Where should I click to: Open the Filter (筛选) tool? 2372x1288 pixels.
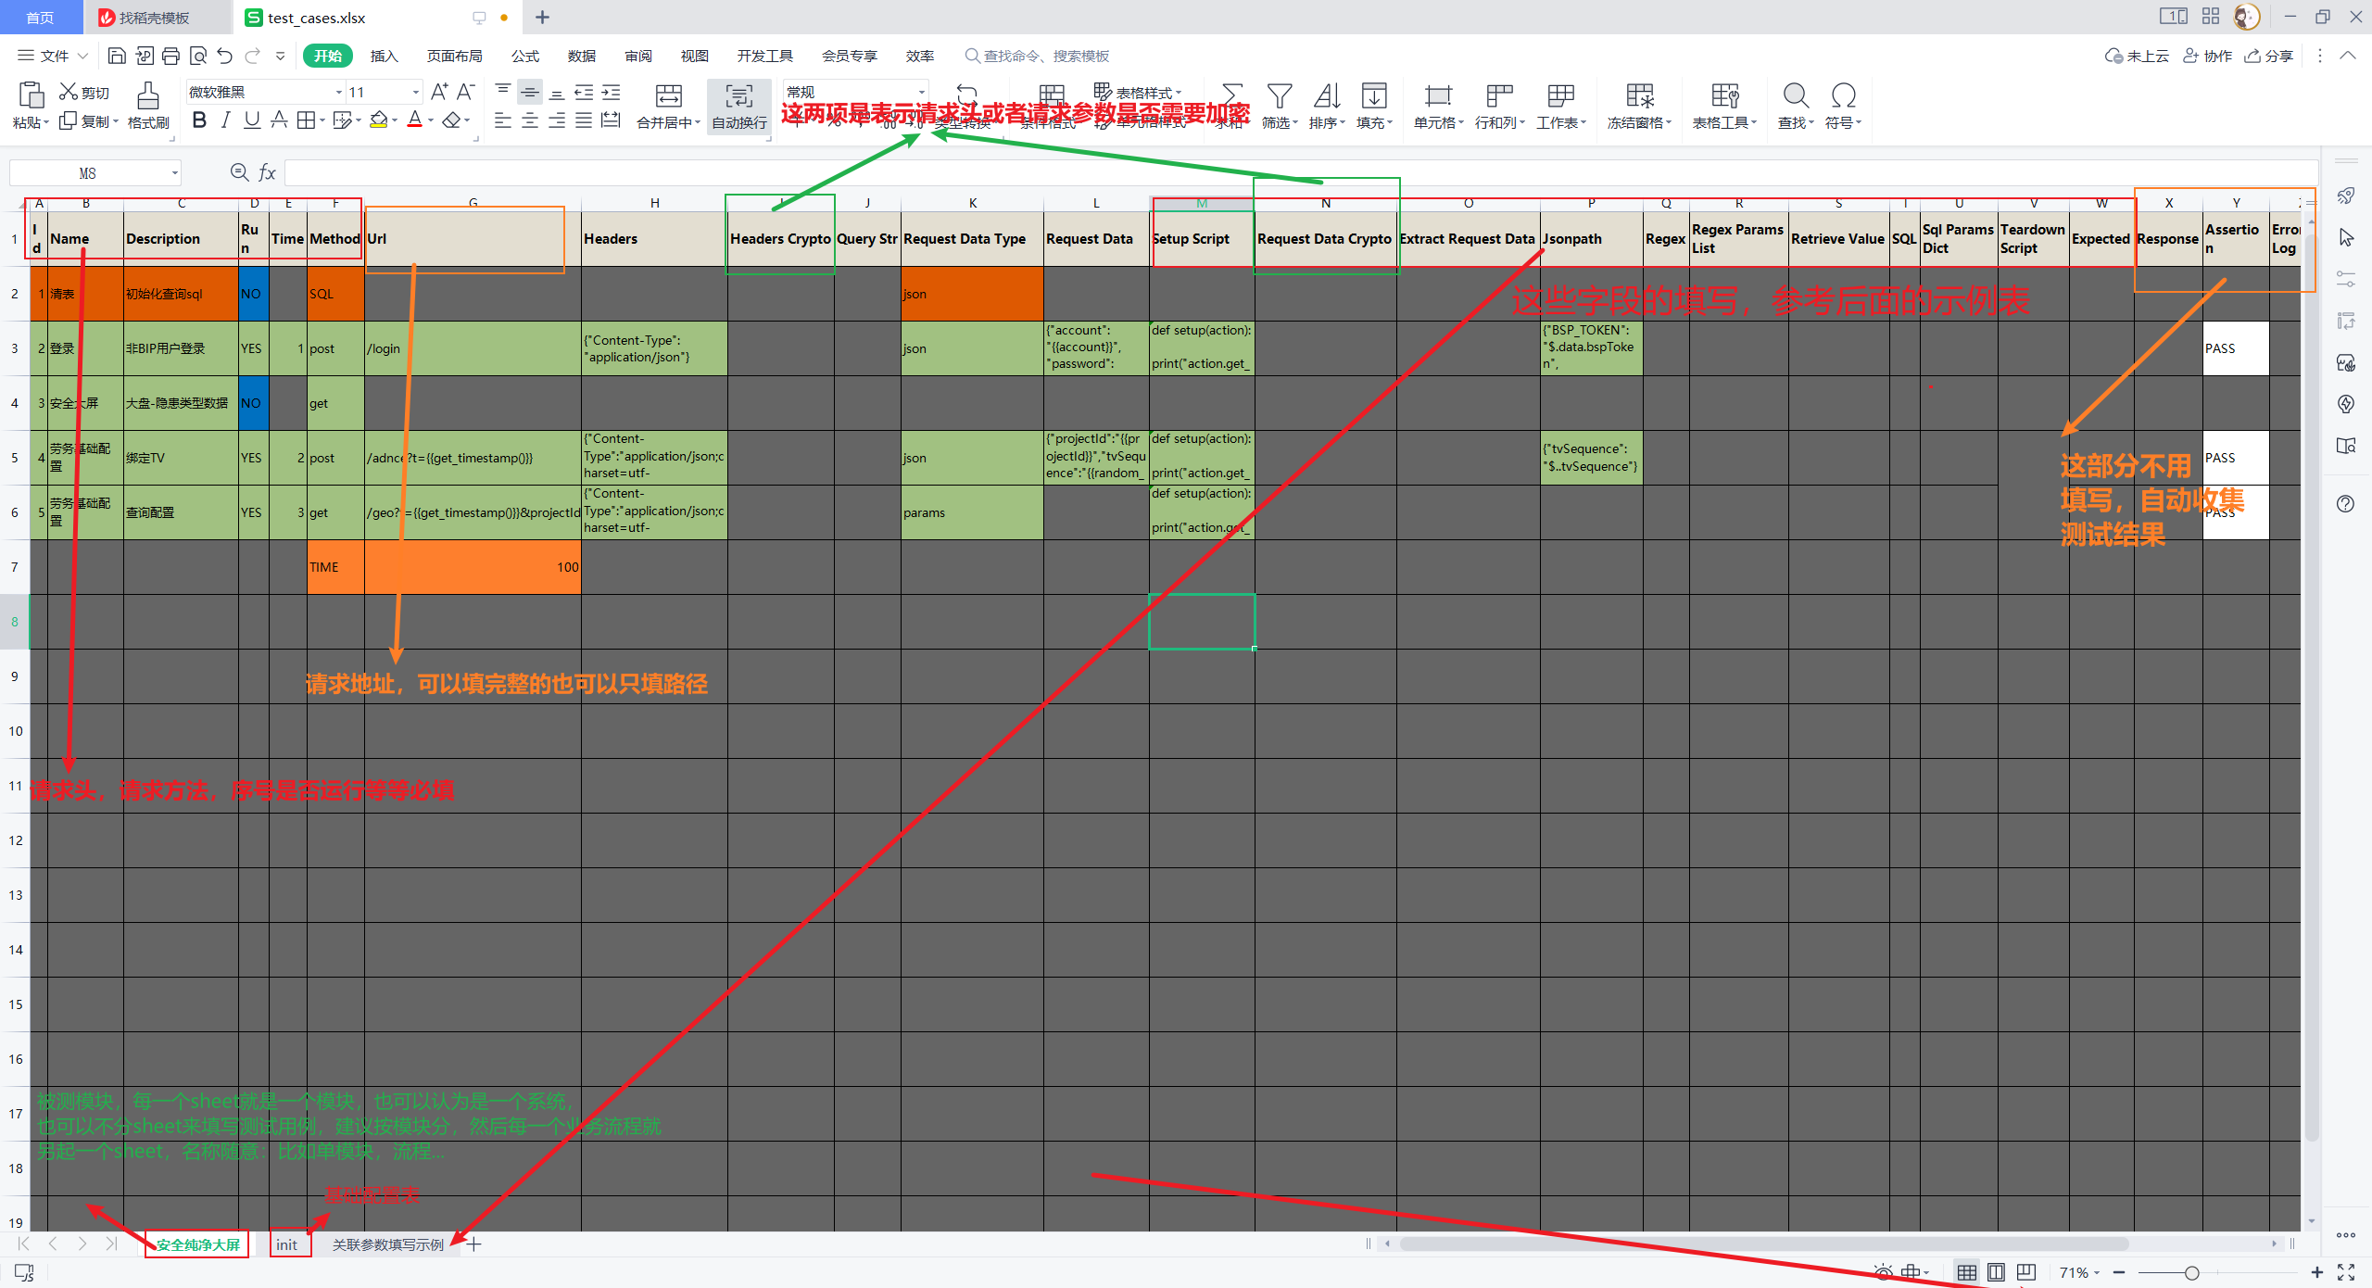(x=1279, y=96)
